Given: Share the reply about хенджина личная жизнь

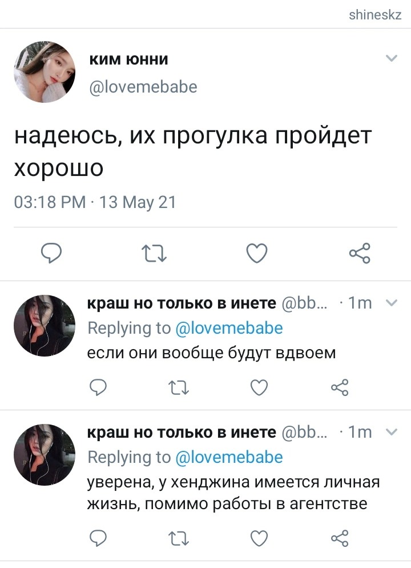Looking at the screenshot, I should 340,538.
